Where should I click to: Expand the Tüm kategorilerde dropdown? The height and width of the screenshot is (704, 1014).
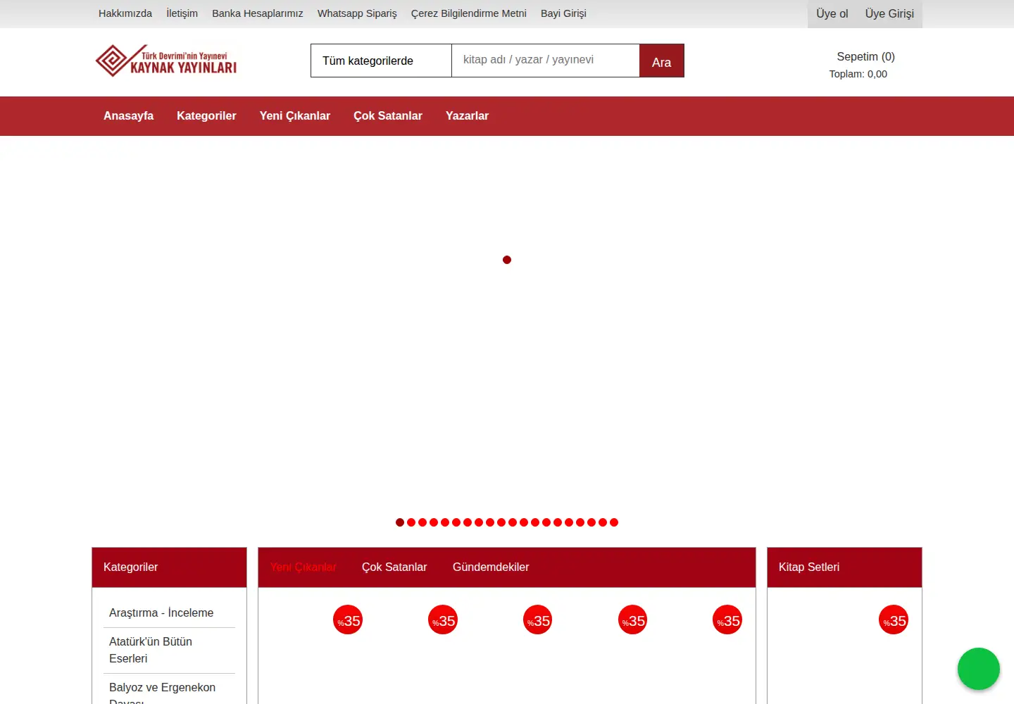(x=381, y=61)
